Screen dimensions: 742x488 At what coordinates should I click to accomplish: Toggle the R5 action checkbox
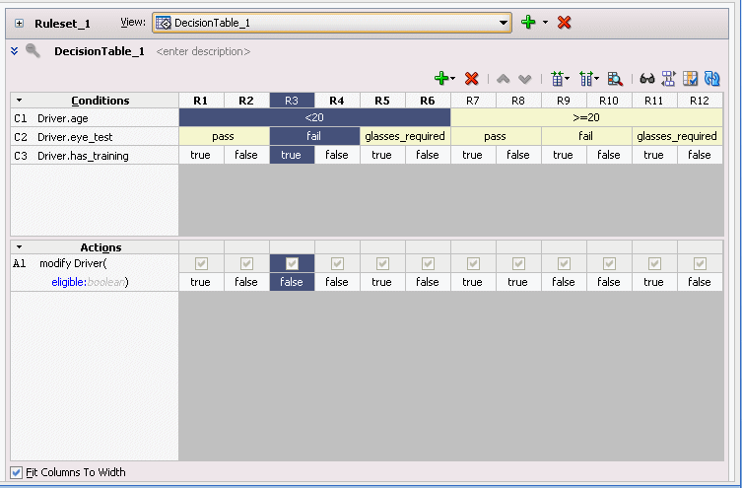382,263
